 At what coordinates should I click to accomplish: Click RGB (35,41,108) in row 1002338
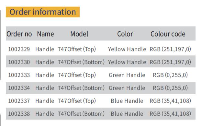pos(170,114)
